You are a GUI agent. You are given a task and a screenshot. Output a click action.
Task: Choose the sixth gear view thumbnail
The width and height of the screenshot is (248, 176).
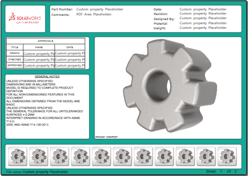tap(122, 156)
